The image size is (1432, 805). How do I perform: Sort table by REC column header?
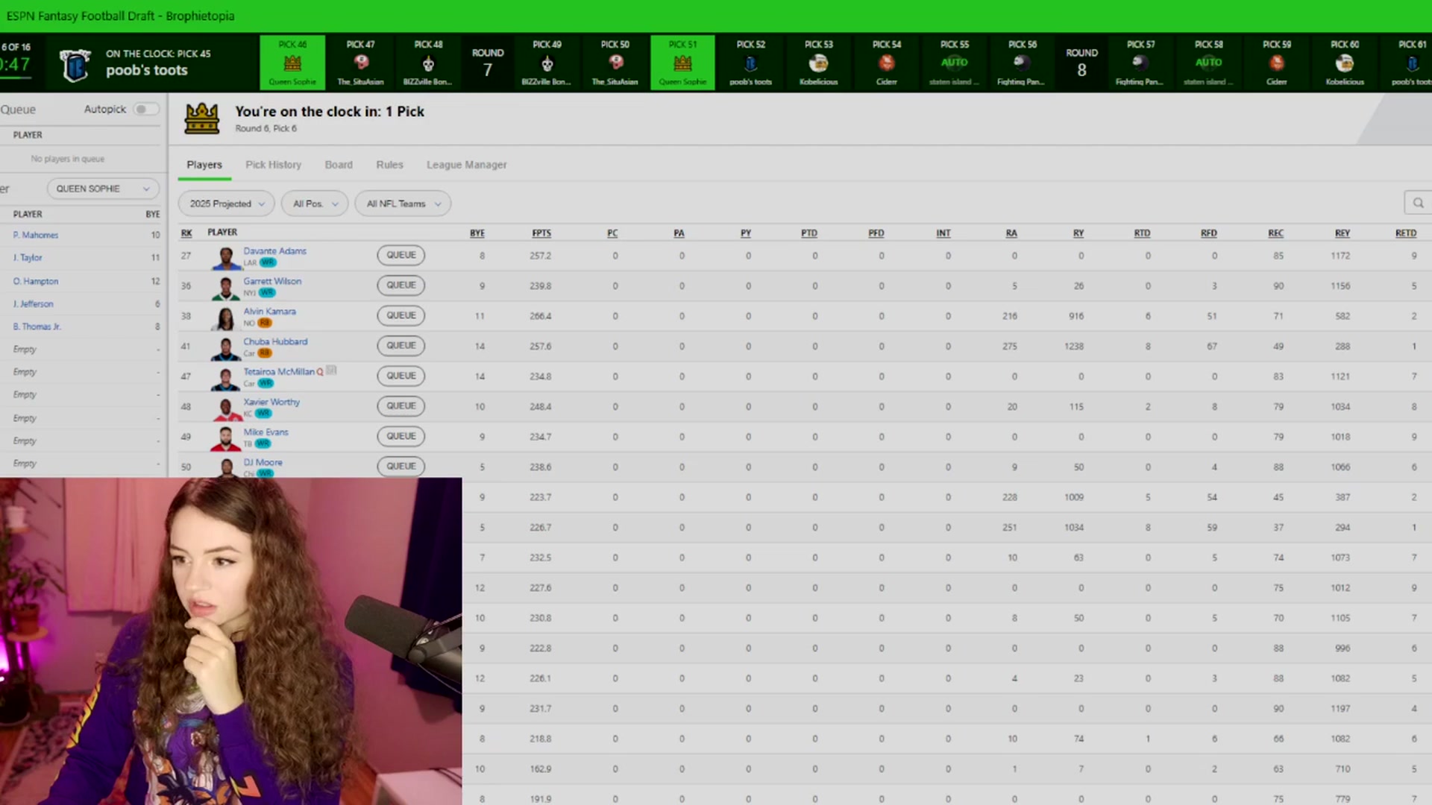pyautogui.click(x=1275, y=233)
